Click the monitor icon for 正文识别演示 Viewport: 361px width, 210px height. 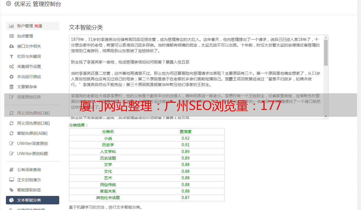click(x=12, y=180)
